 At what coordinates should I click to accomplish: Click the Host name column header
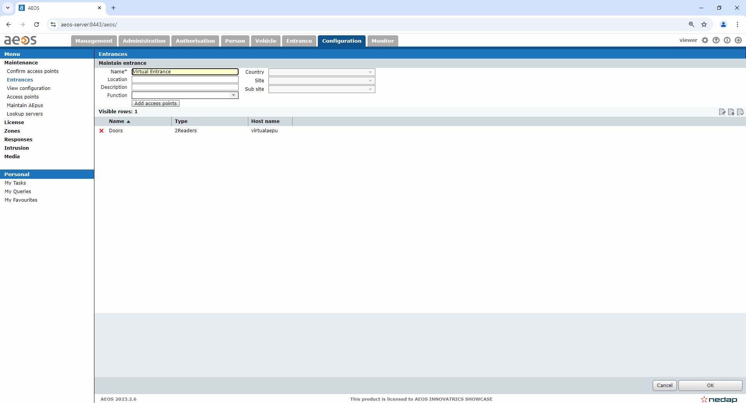point(265,121)
